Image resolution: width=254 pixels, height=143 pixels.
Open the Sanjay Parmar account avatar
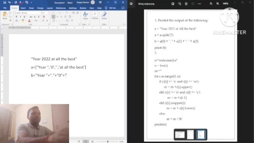(x=92, y=2)
